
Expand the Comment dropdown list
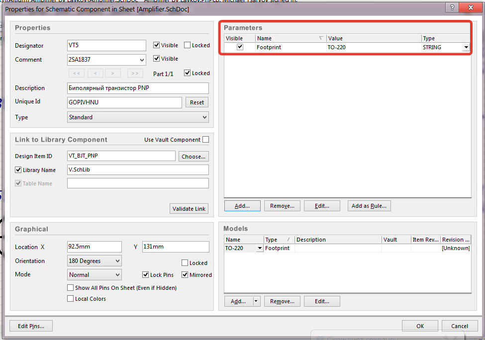tap(142, 60)
